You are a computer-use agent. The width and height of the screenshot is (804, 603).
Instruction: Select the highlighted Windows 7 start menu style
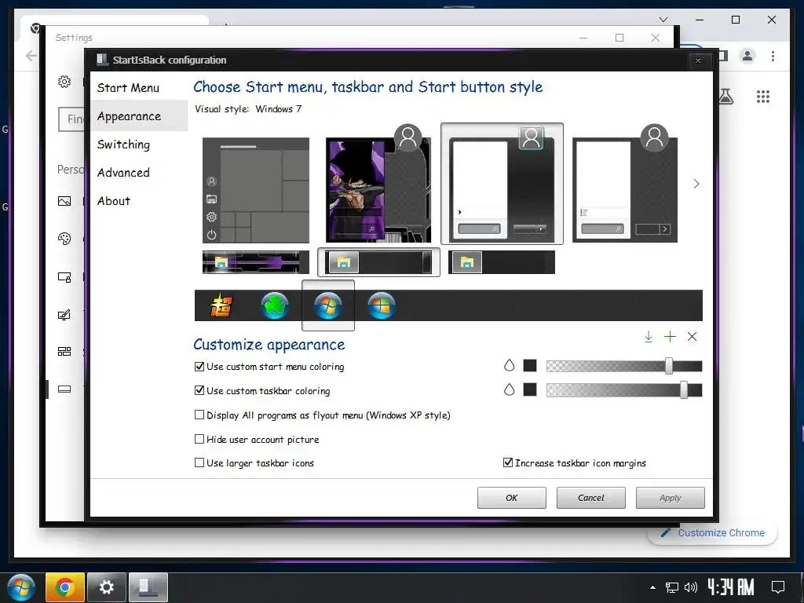502,184
